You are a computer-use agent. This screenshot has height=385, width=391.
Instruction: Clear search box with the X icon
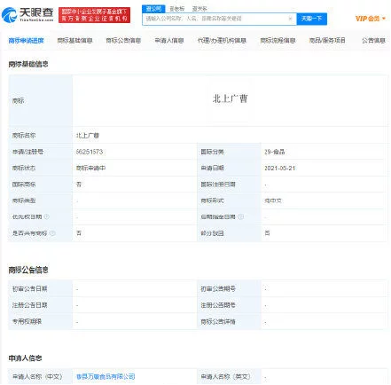pos(290,19)
